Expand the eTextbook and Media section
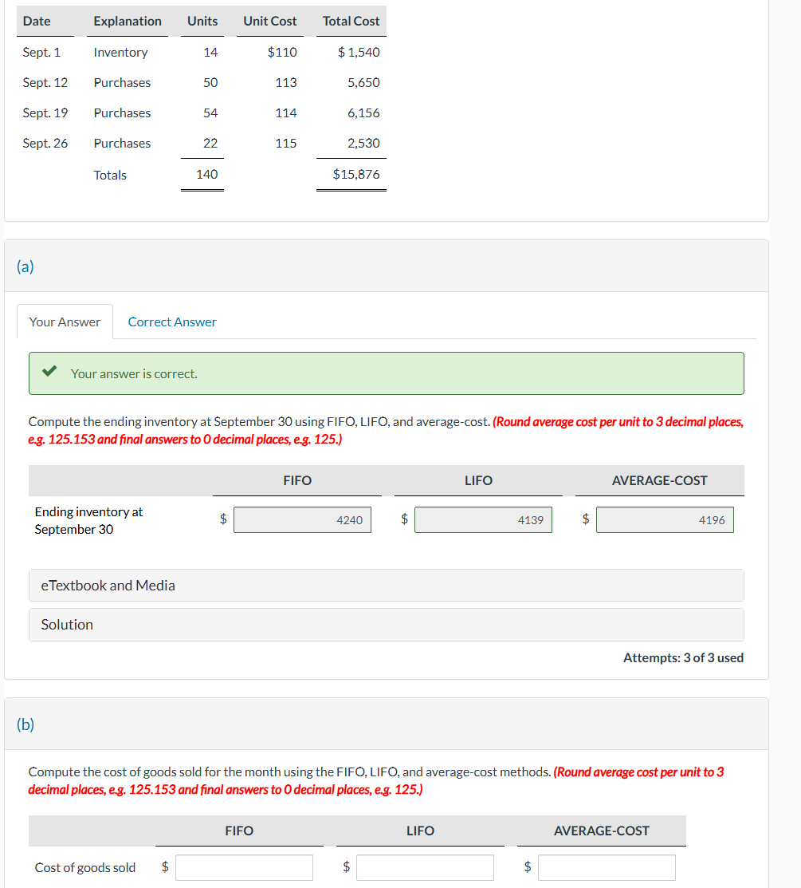 [x=387, y=586]
